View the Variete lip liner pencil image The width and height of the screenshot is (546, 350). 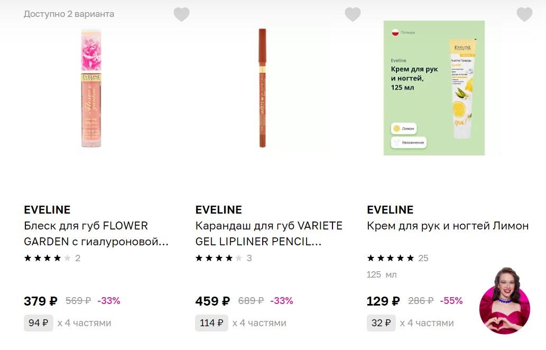click(262, 88)
